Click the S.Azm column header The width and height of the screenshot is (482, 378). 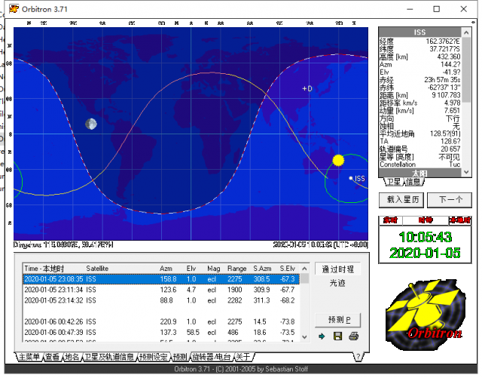point(262,269)
